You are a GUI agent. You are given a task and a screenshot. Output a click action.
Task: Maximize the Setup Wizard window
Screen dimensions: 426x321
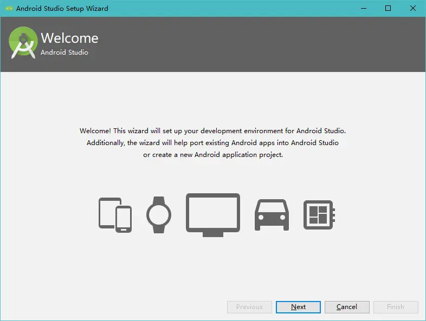click(388, 9)
